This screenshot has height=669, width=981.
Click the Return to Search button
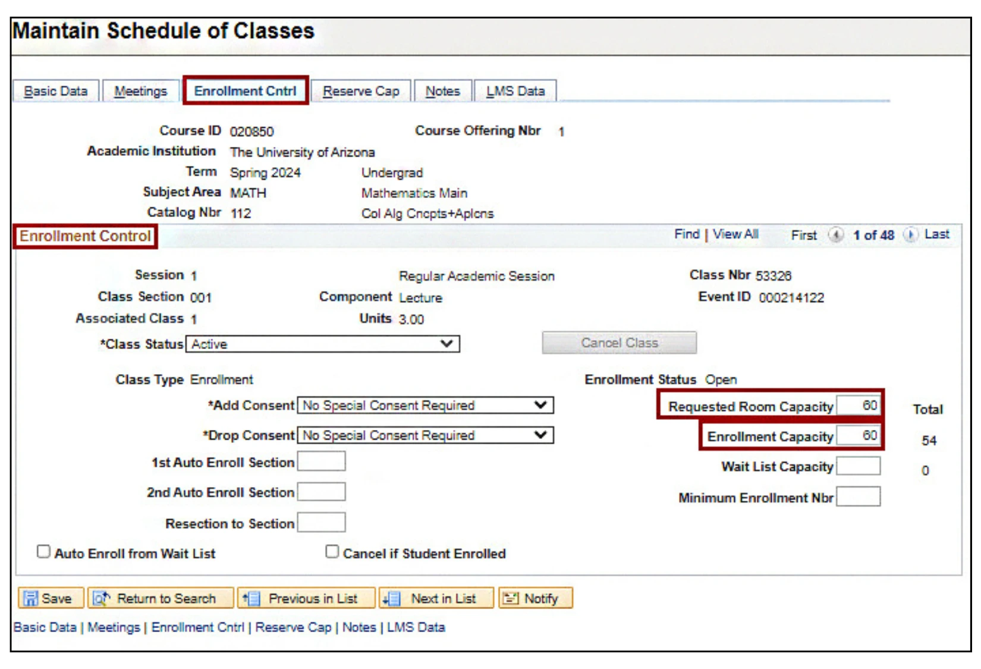161,598
